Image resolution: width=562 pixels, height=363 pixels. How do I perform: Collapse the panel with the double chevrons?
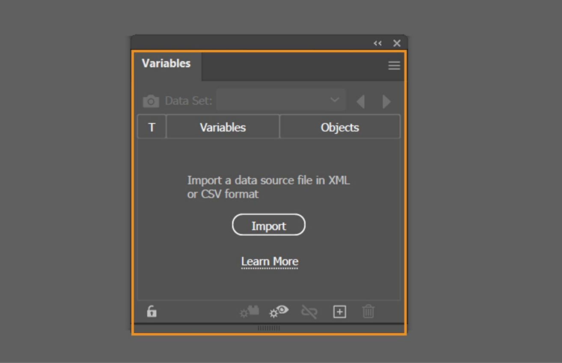[x=377, y=43]
